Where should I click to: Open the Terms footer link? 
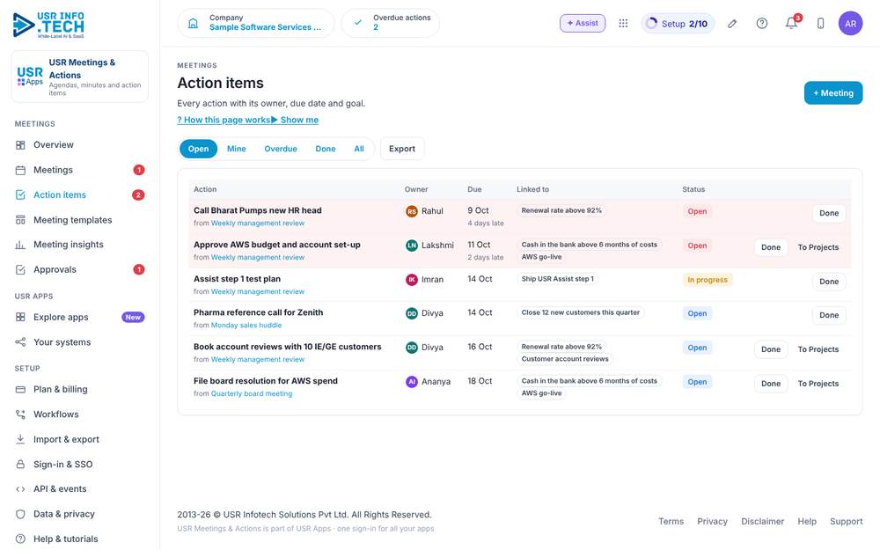pyautogui.click(x=671, y=521)
